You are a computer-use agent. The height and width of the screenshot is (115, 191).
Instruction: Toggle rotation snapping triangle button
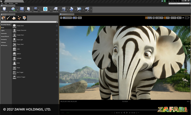(x=165, y=18)
